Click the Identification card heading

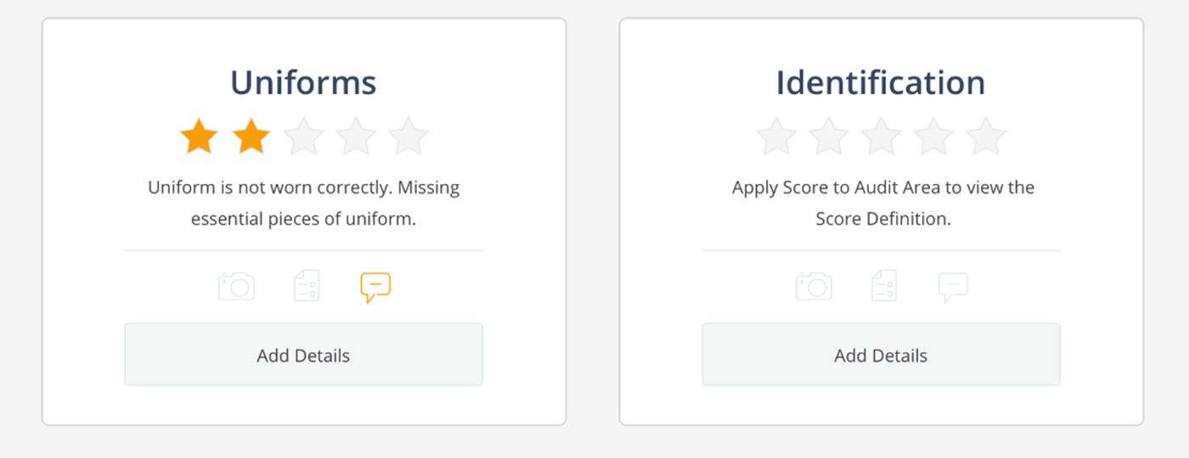pos(881,82)
